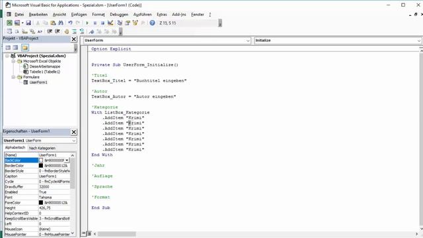This screenshot has height=238, width=423.
Task: Open Insert UserForm dropdown arrow
Action: [x=22, y=23]
